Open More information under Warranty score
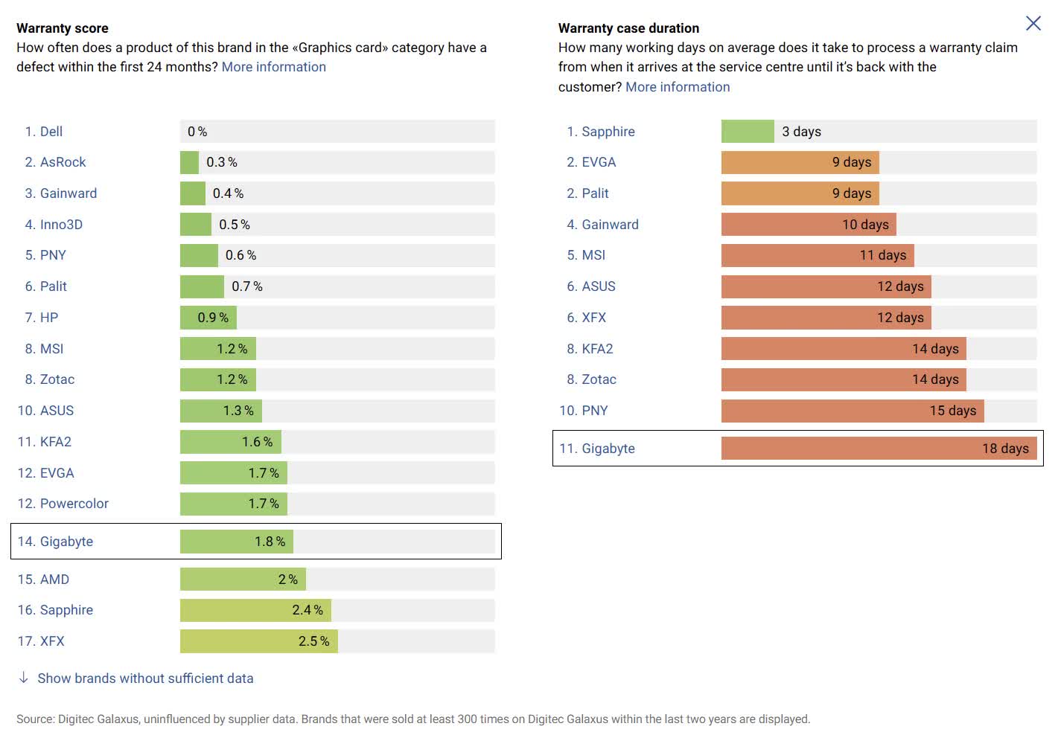 coord(273,67)
